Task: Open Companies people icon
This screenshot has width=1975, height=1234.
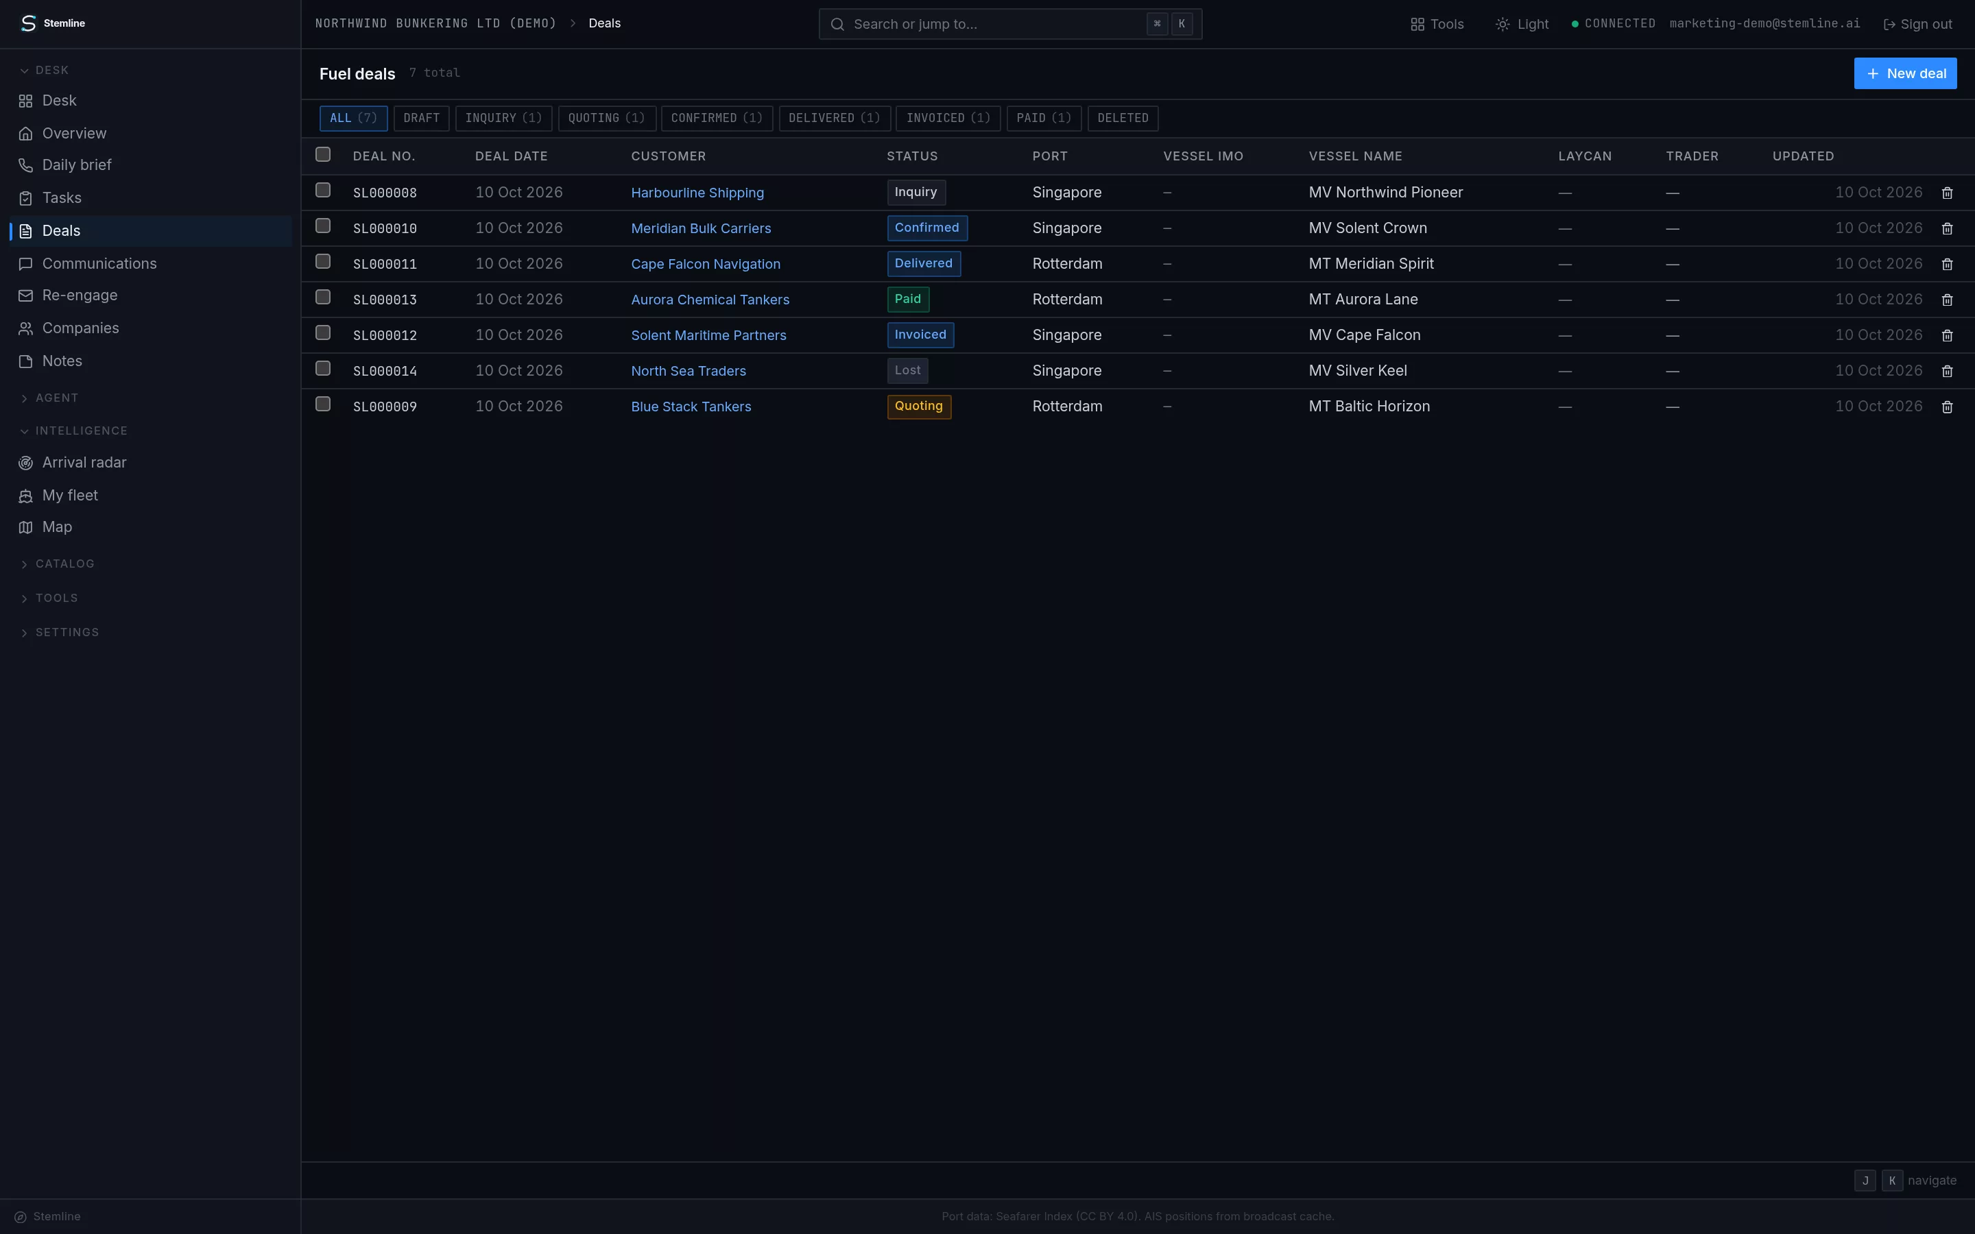Action: coord(25,328)
